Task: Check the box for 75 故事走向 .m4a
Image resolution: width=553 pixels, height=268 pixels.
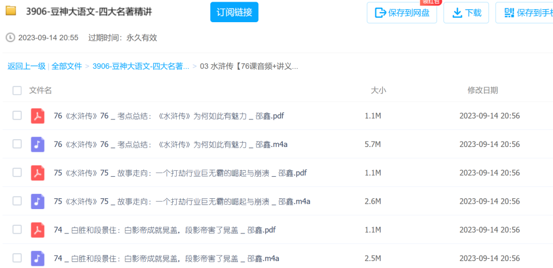Action: [x=17, y=201]
